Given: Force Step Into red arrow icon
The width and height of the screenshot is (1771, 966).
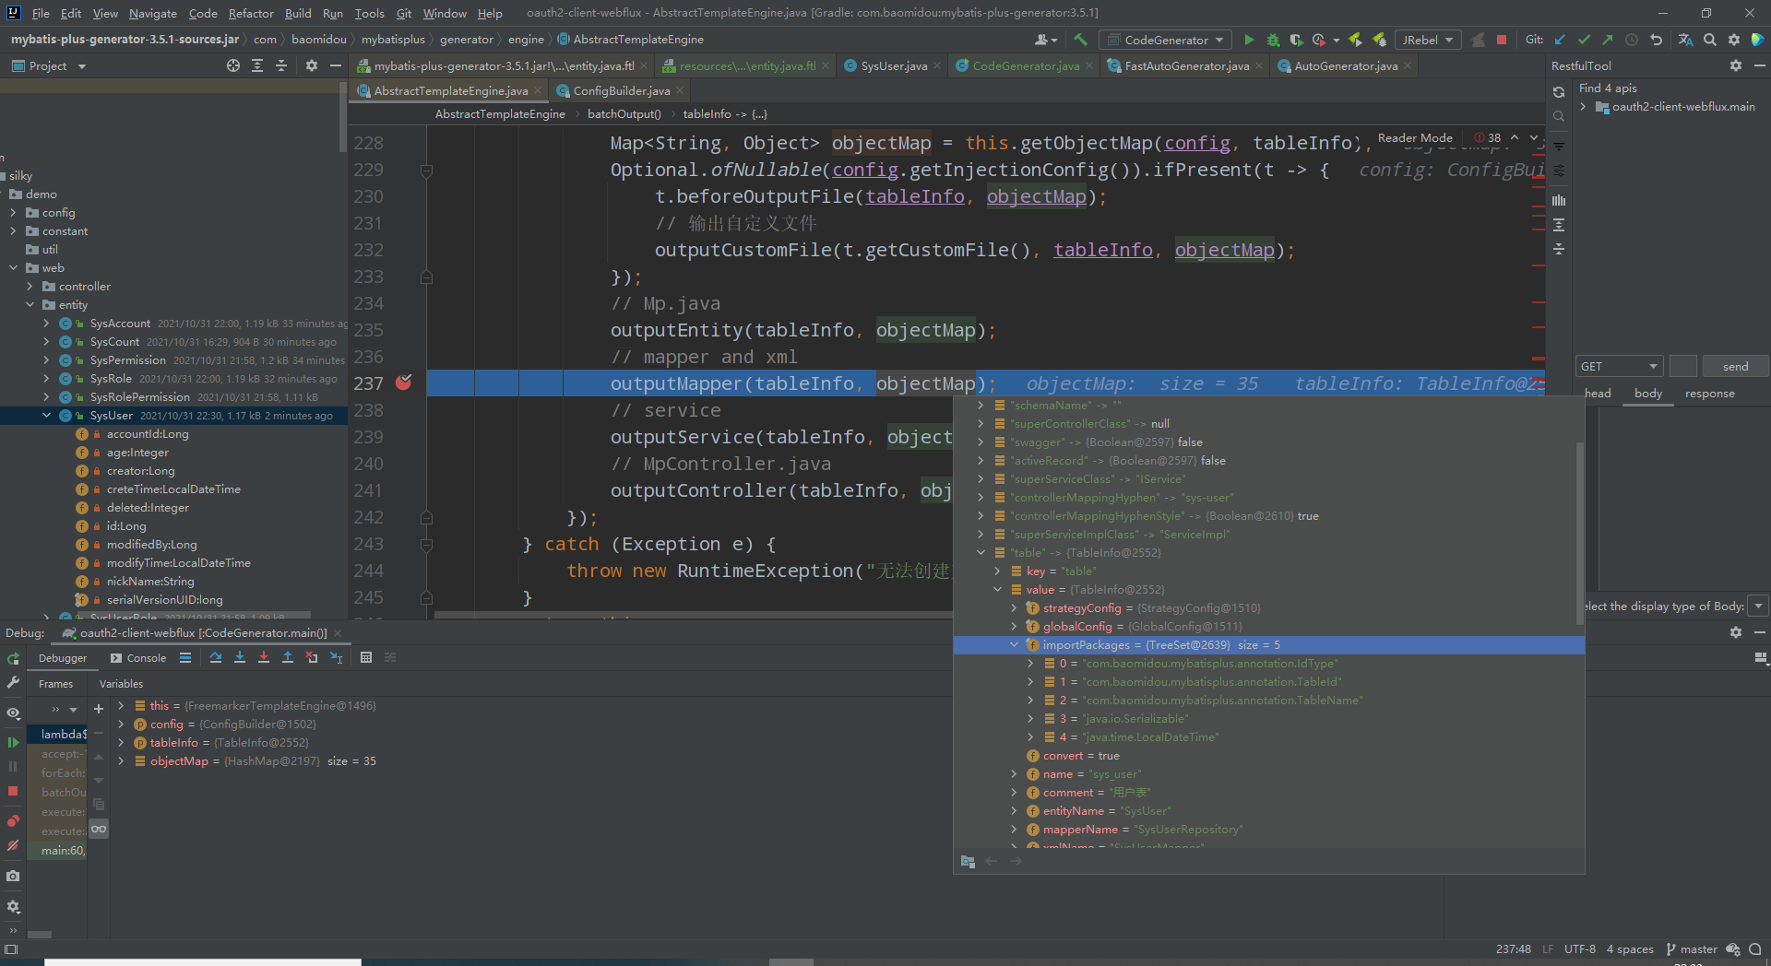Looking at the screenshot, I should click(264, 657).
